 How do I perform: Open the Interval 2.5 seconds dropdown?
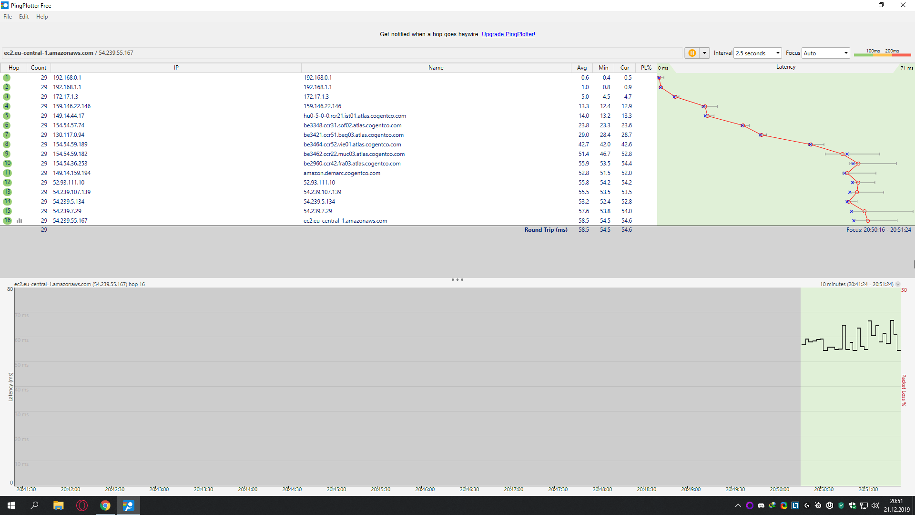[758, 53]
